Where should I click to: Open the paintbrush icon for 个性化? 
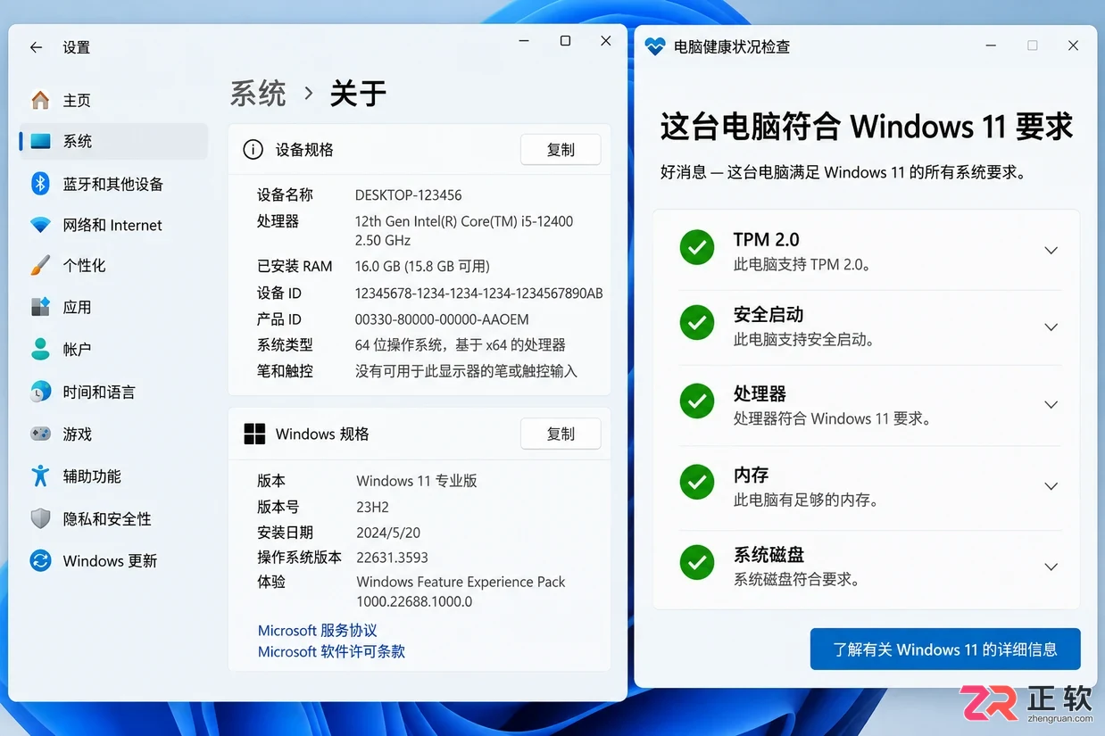(40, 265)
